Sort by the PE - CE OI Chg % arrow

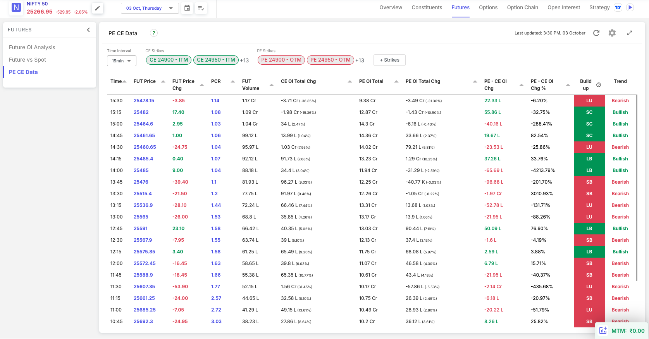(568, 85)
